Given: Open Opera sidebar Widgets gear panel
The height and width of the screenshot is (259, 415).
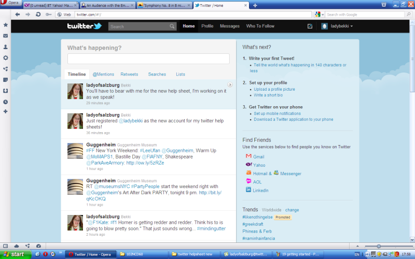Looking at the screenshot, I should pos(5,58).
